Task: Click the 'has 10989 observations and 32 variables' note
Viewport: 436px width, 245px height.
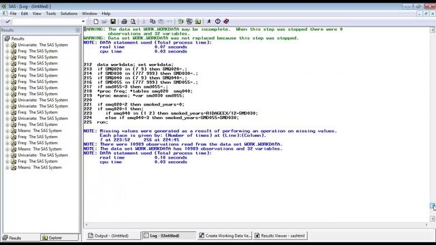Action: point(183,149)
